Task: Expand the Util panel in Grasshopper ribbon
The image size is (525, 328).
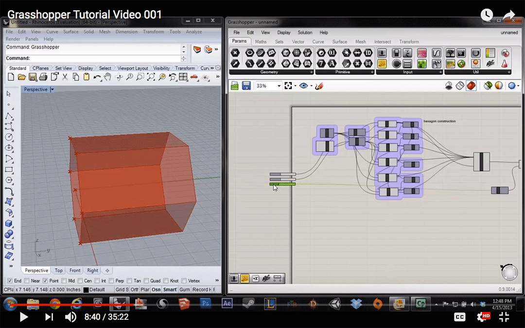Action: pos(509,72)
